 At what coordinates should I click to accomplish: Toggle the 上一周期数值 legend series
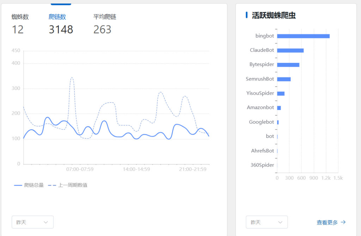tap(68, 185)
